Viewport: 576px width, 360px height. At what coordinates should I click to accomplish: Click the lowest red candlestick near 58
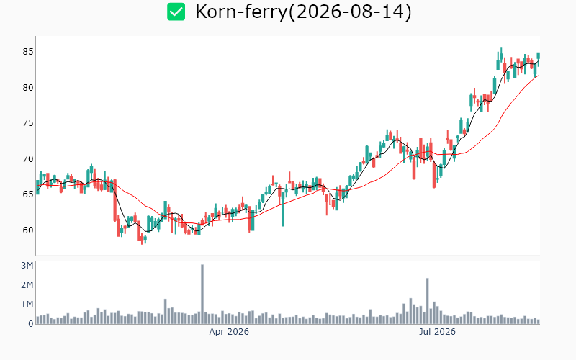pyautogui.click(x=142, y=239)
